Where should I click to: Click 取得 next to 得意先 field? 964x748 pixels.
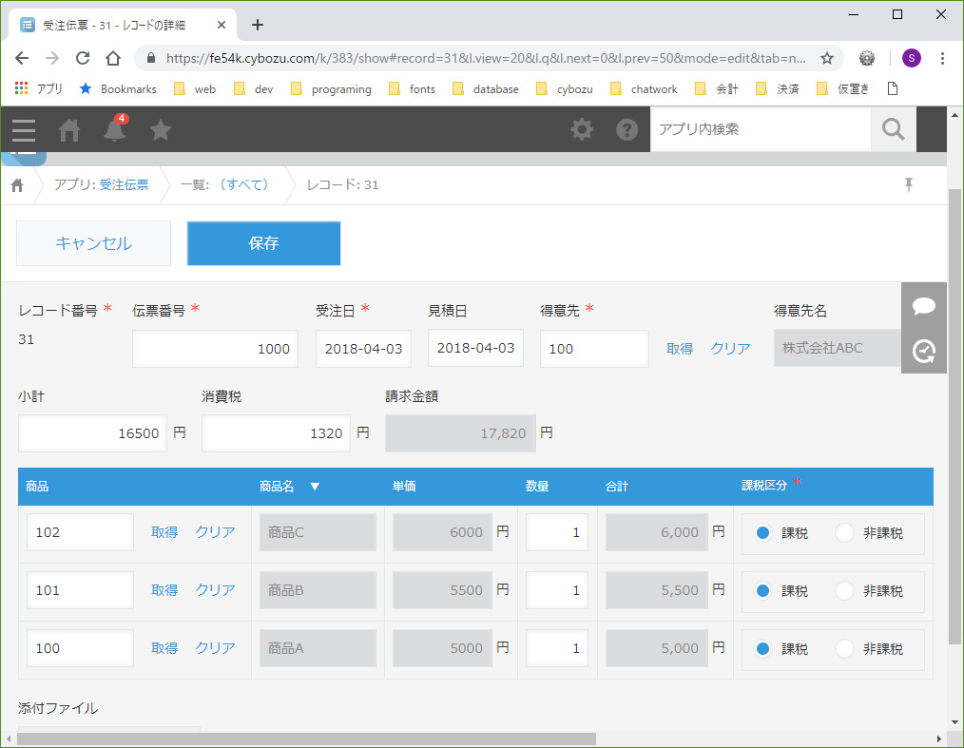680,349
